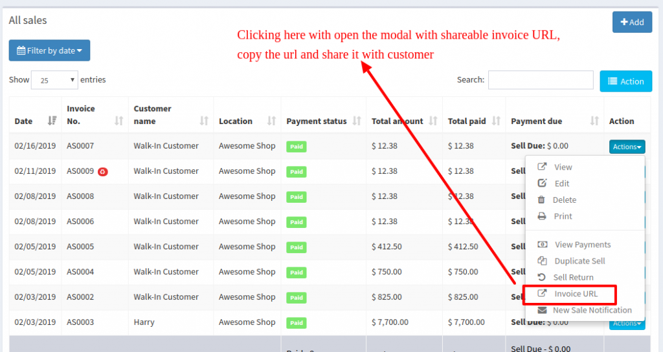Image resolution: width=663 pixels, height=352 pixels.
Task: Sort by Payment status column arrows
Action: click(x=357, y=121)
